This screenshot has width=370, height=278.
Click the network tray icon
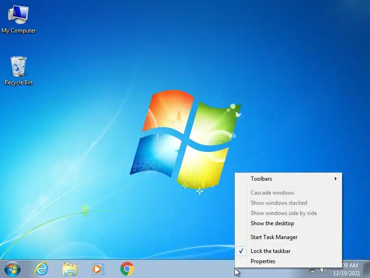pyautogui.click(x=313, y=270)
